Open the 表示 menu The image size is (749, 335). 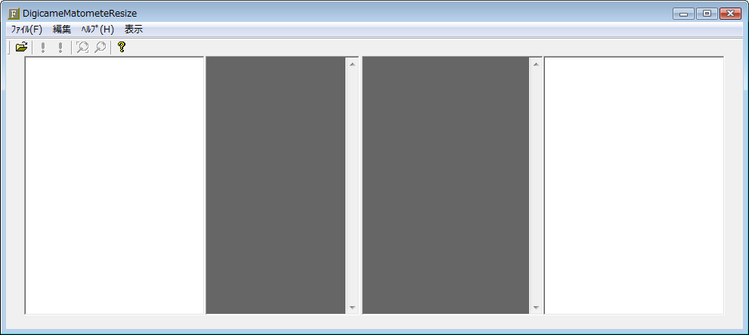(x=134, y=29)
